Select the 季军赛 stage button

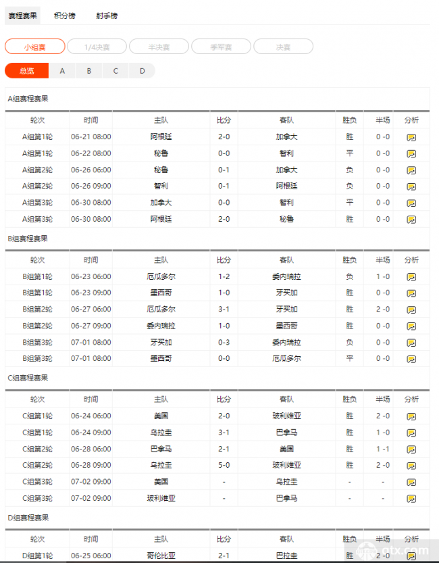click(x=221, y=47)
